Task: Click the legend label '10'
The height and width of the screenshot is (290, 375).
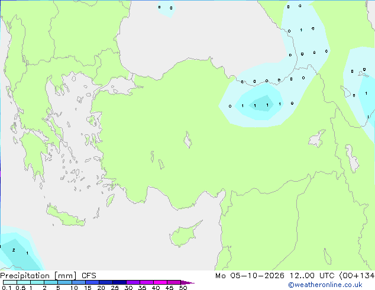Action: coord(74,288)
